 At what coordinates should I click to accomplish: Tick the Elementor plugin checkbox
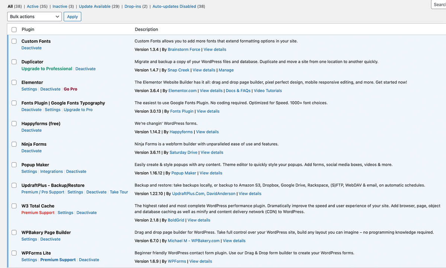(14, 83)
